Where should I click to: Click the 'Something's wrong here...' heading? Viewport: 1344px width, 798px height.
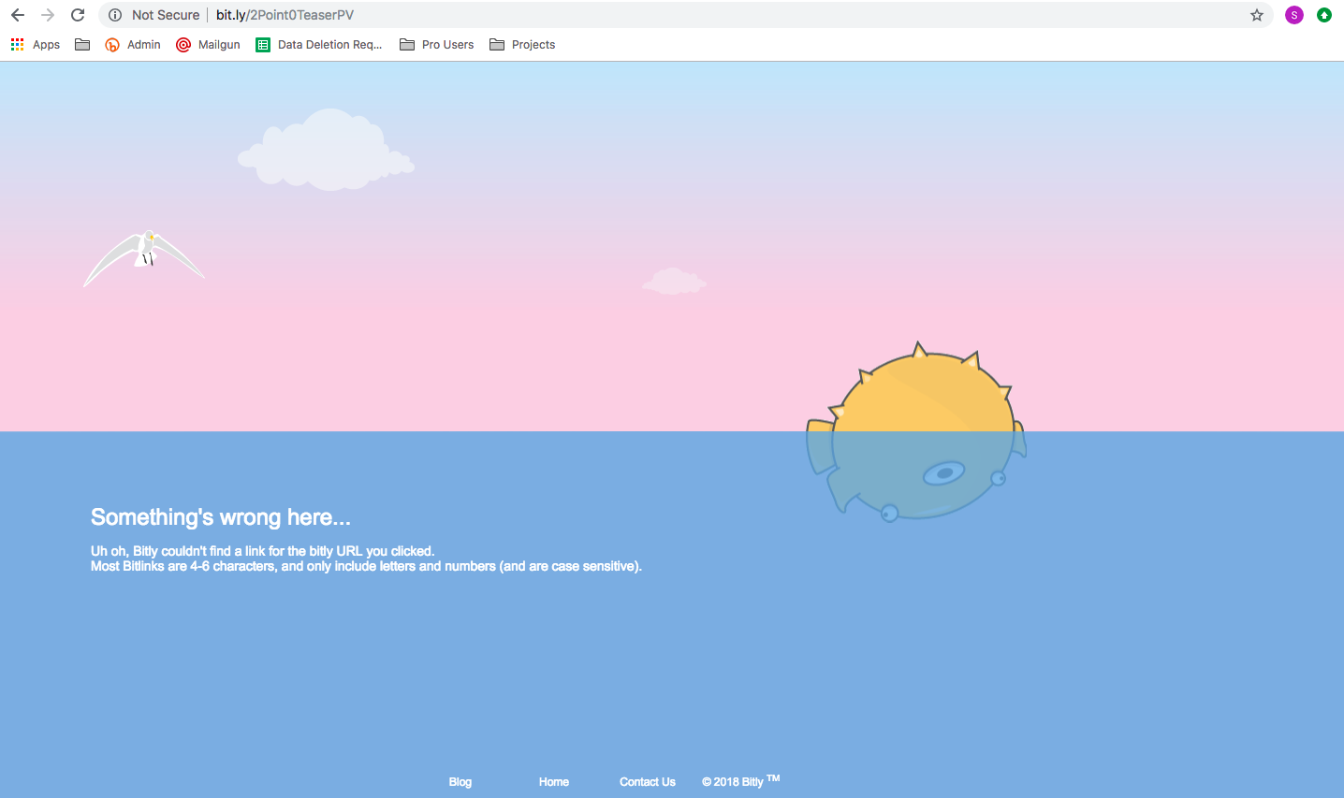click(221, 517)
